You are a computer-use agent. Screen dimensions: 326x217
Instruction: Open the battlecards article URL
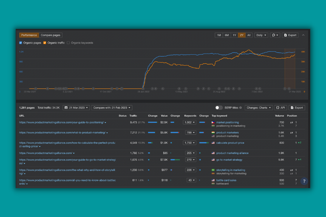pos(67,182)
